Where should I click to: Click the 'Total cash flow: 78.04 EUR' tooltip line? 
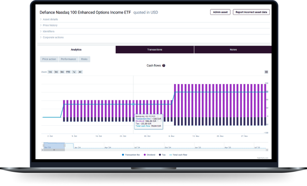[x=148, y=126]
